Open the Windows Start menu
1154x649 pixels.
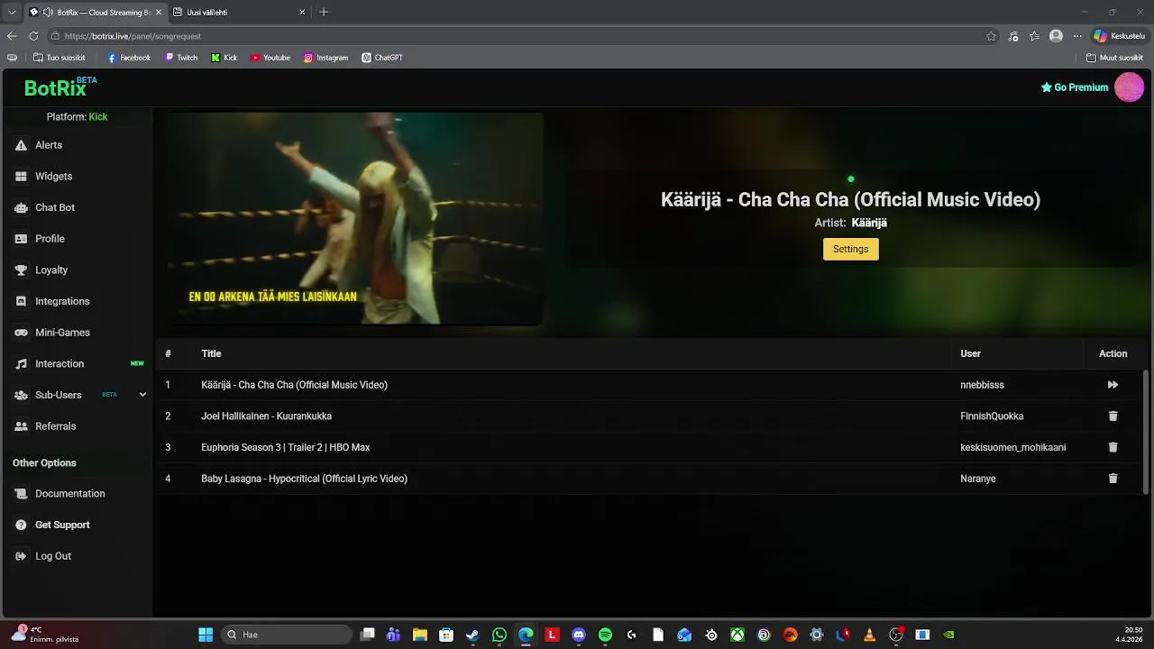[x=206, y=635]
